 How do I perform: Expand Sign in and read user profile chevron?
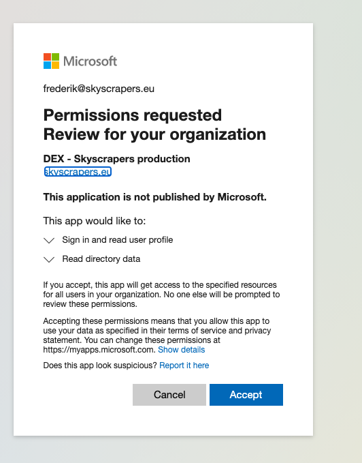pyautogui.click(x=49, y=240)
